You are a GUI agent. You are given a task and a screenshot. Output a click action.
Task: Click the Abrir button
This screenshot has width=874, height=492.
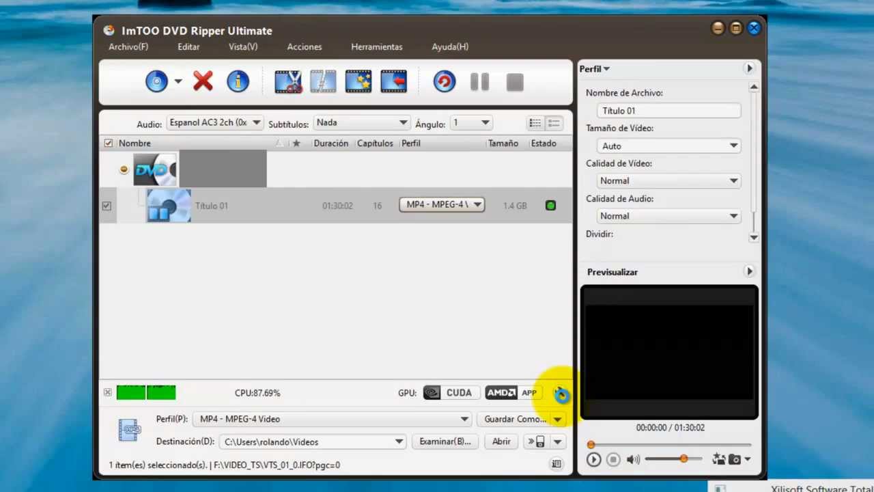click(x=501, y=441)
